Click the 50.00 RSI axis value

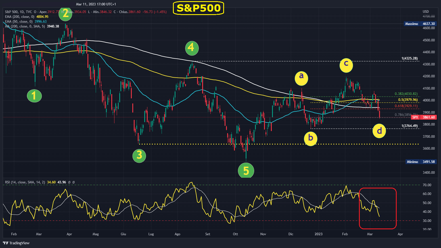click(x=427, y=203)
